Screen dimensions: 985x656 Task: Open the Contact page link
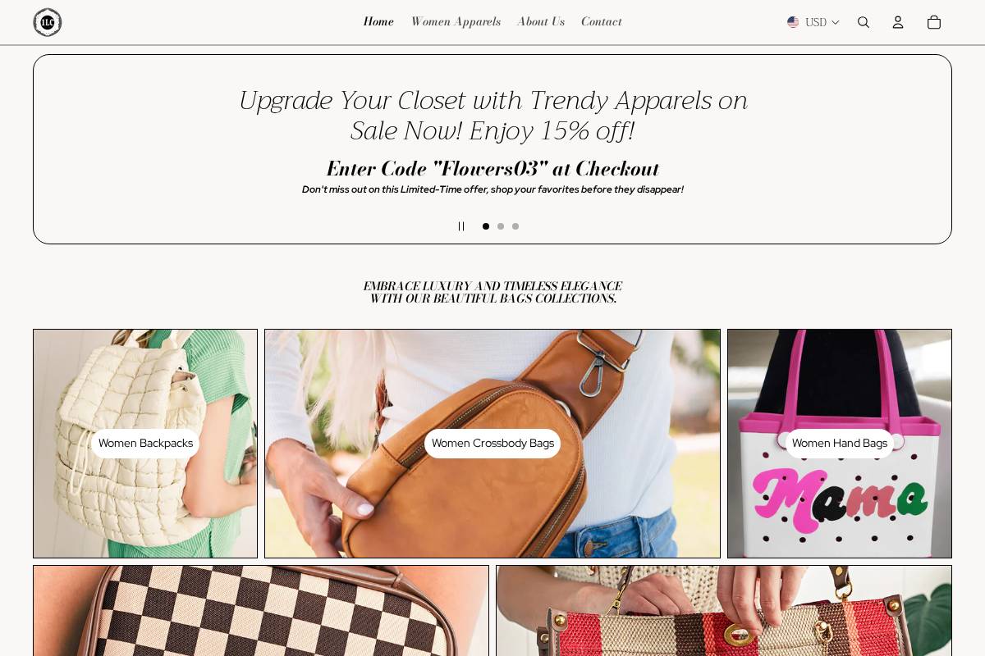pyautogui.click(x=602, y=22)
